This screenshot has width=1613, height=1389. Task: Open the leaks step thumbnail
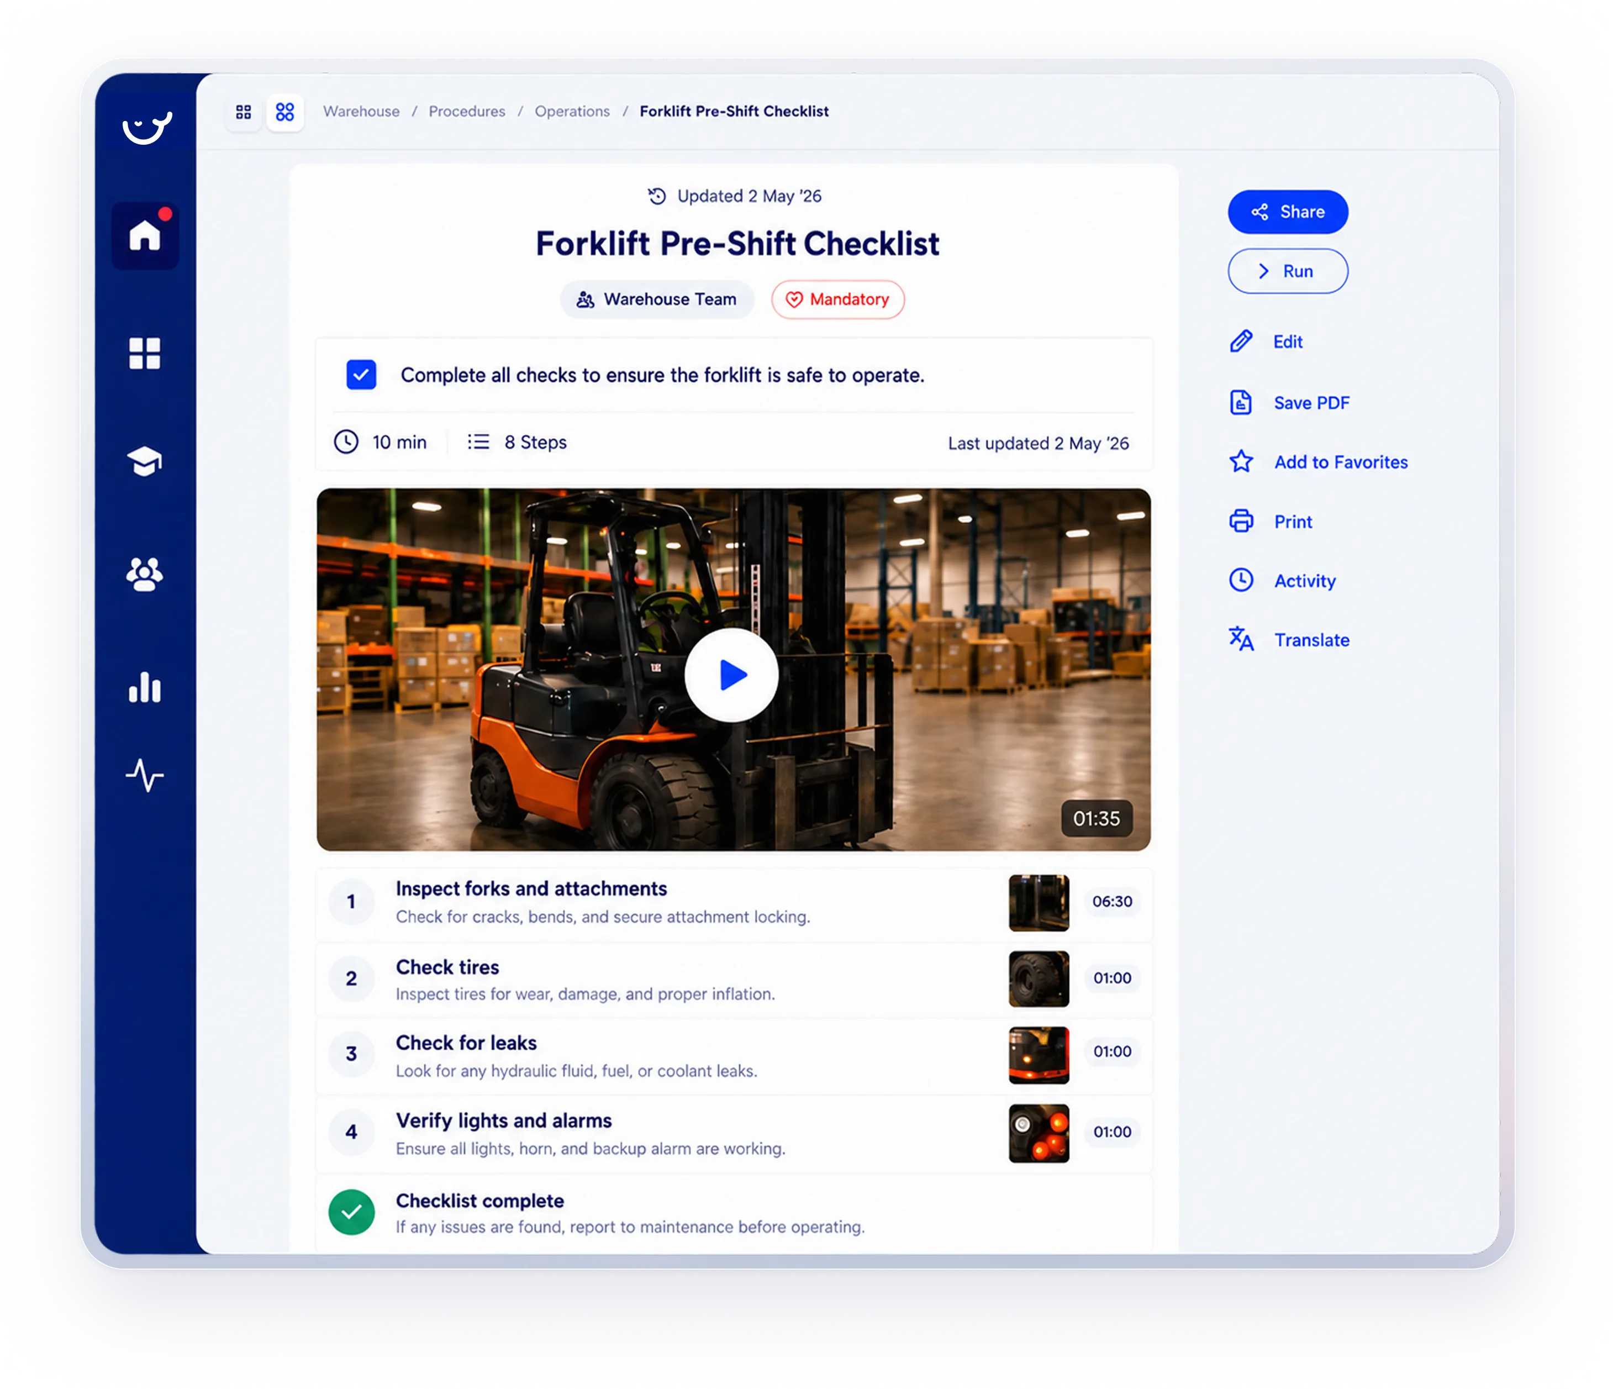point(1039,1055)
